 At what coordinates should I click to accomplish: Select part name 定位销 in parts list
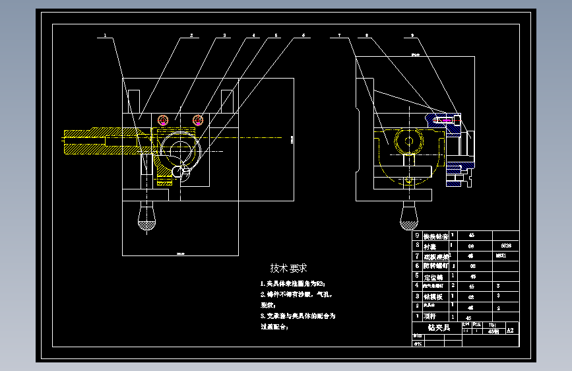[x=433, y=277]
